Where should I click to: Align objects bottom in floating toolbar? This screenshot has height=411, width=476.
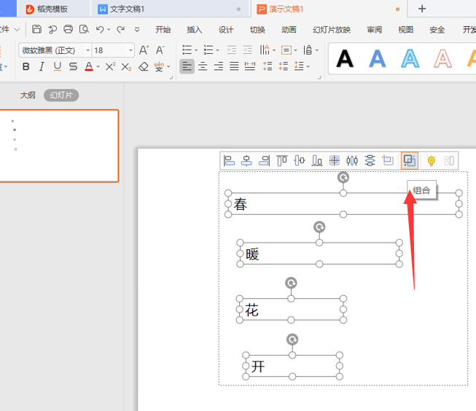pos(317,160)
